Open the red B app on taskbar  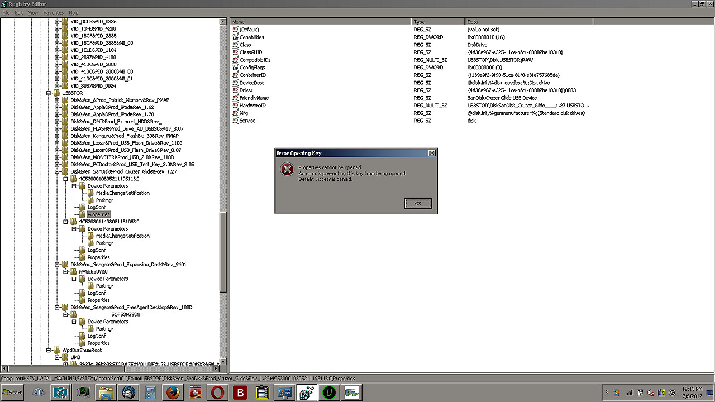[x=240, y=393]
